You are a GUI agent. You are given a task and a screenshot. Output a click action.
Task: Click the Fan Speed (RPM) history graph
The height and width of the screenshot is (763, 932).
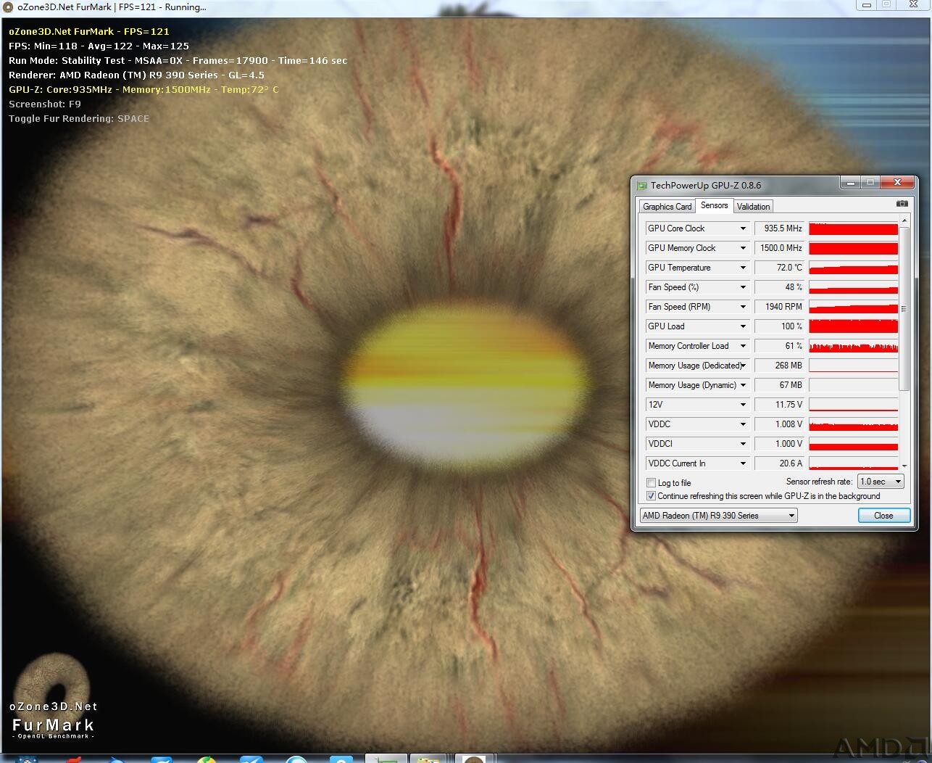click(853, 307)
